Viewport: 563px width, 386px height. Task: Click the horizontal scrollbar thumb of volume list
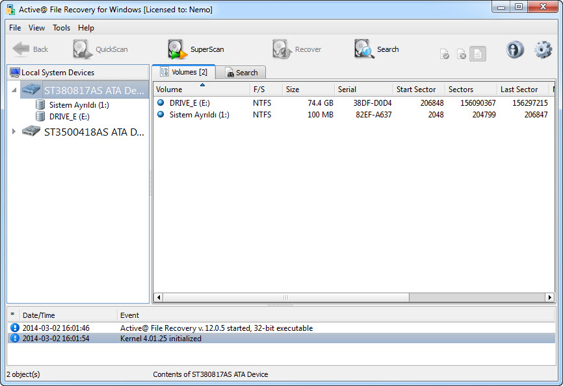pyautogui.click(x=286, y=298)
